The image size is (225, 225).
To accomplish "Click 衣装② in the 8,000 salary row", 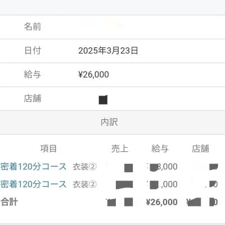I will coord(84,166).
